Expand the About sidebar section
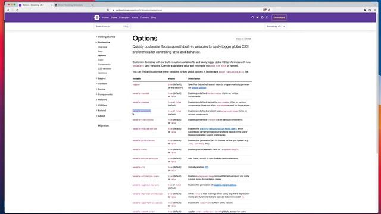Viewport: 381px width, 214px height. coord(100,116)
